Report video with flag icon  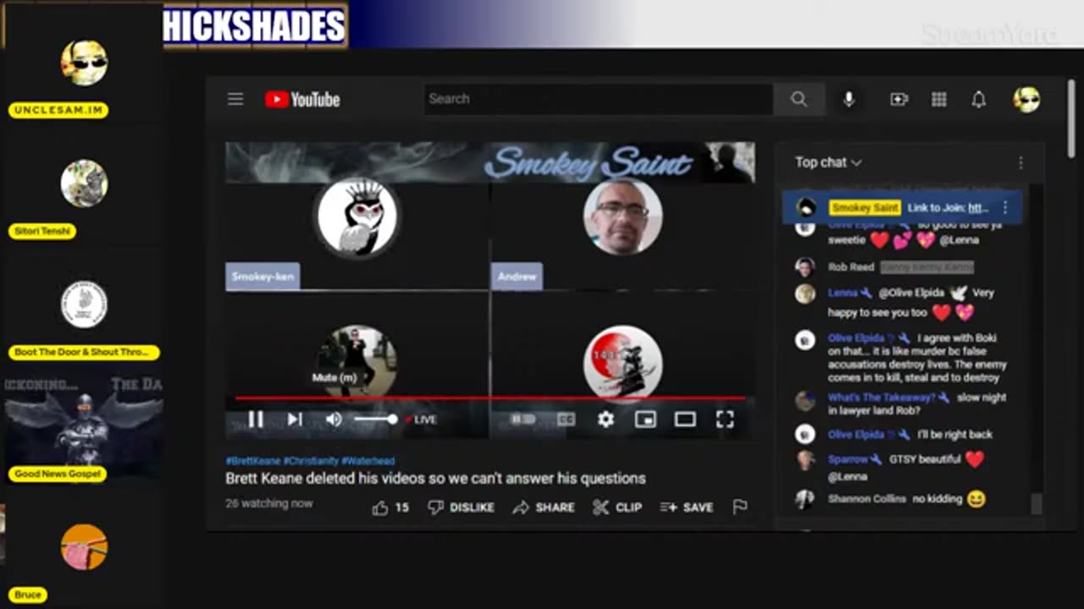pyautogui.click(x=739, y=507)
